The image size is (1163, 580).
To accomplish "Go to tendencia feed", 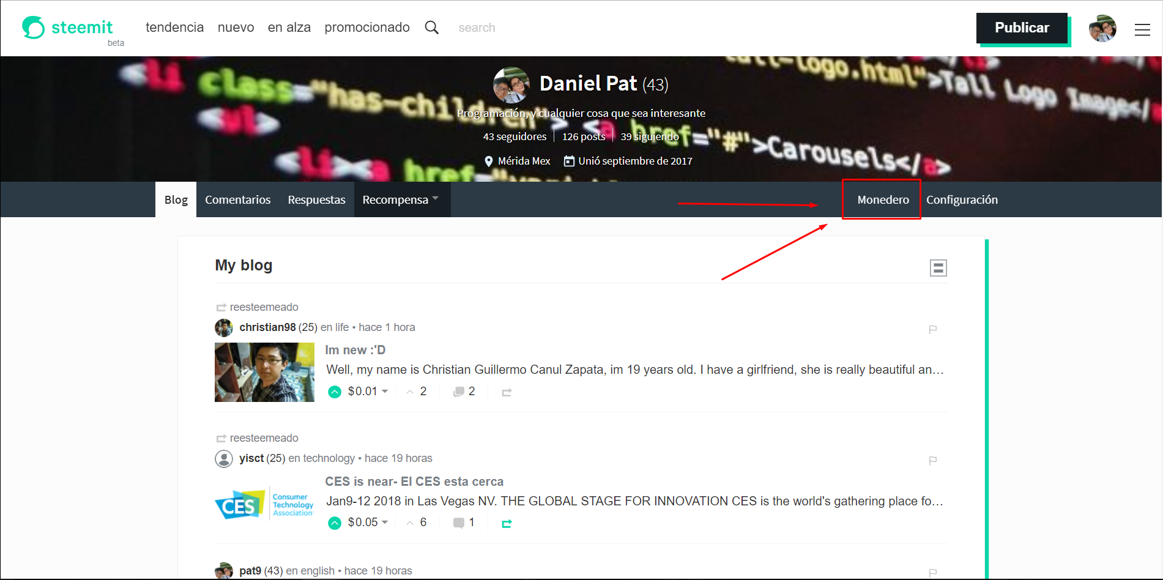I will [174, 28].
